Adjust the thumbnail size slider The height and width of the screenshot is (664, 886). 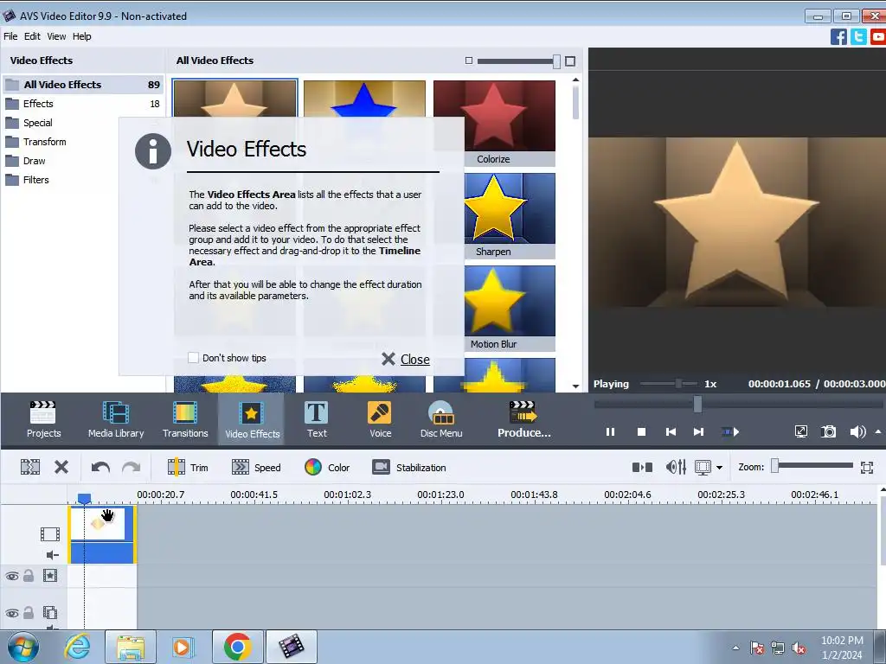tap(556, 61)
